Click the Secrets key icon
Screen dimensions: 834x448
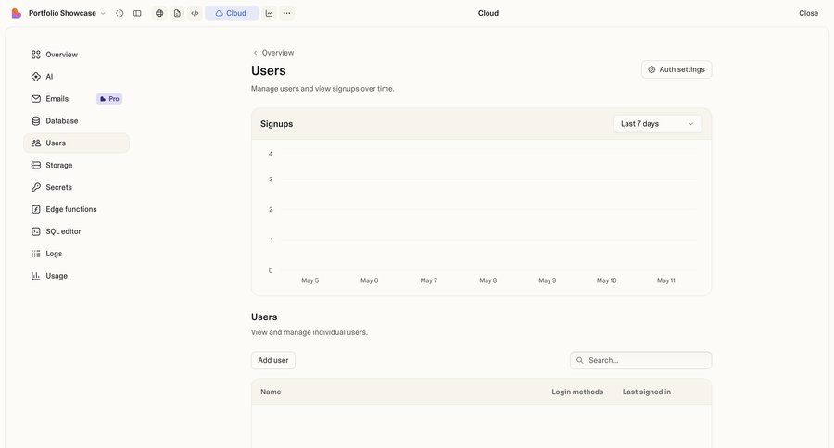tap(35, 188)
